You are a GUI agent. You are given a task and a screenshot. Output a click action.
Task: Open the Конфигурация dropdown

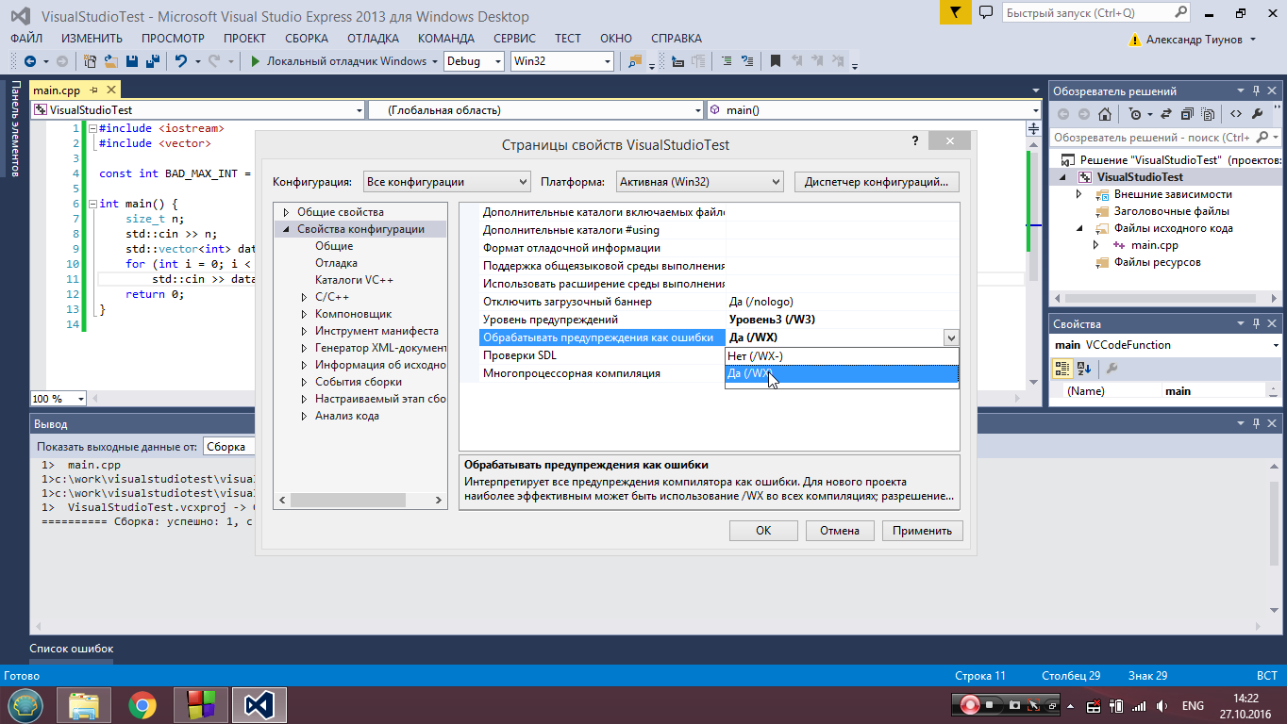click(446, 182)
